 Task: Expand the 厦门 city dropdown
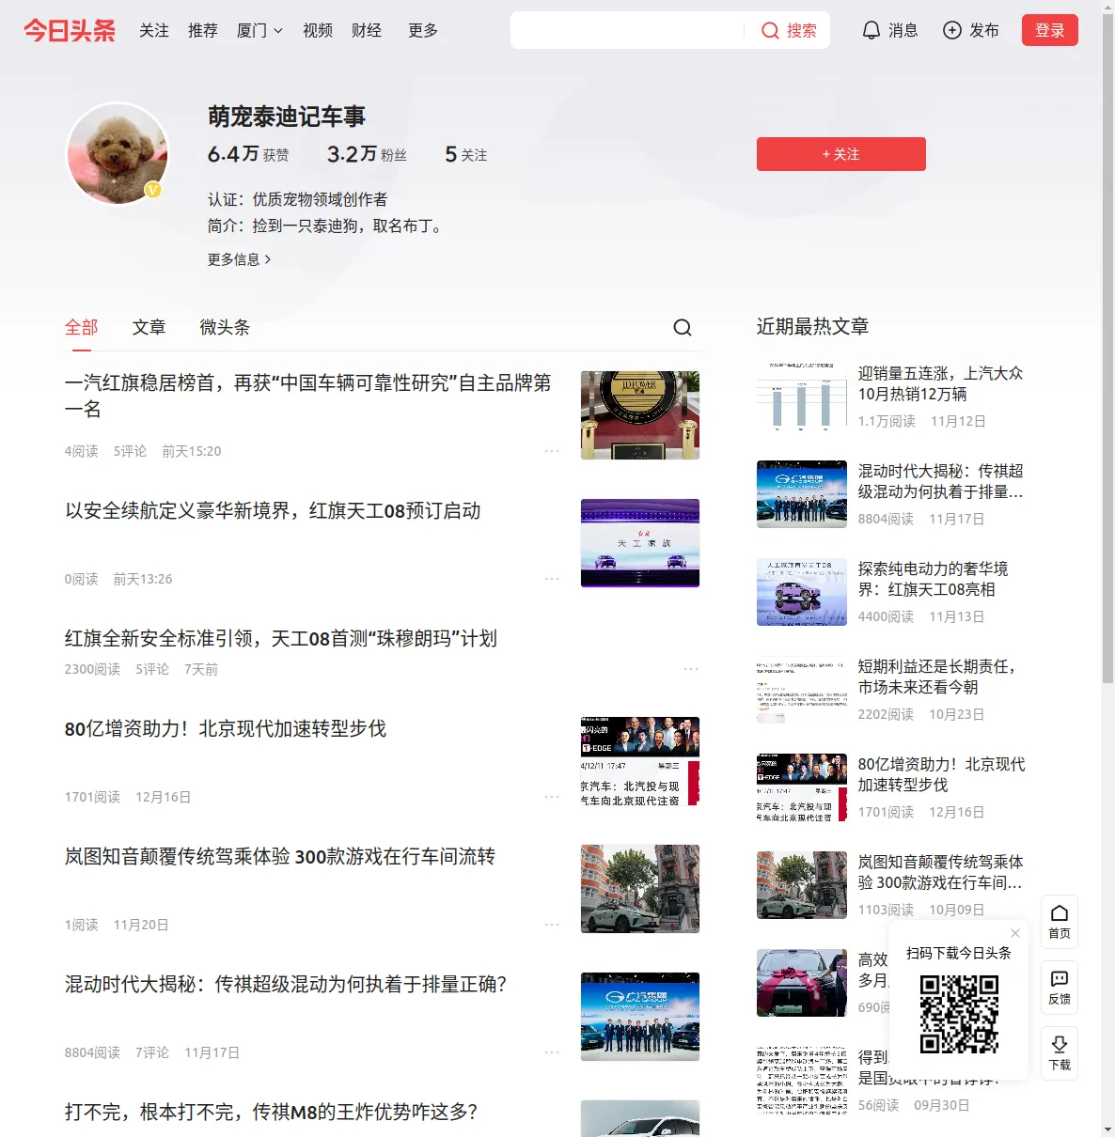260,30
